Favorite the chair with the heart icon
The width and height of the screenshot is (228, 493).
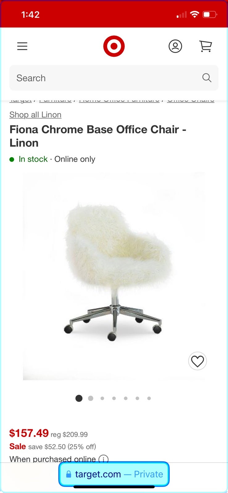click(x=197, y=361)
